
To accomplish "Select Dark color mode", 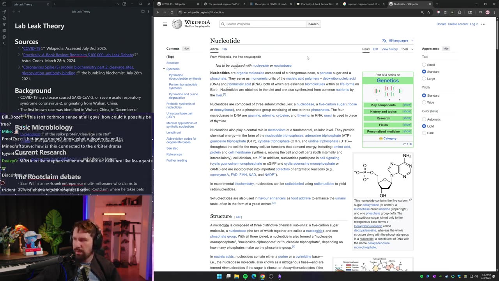I will pyautogui.click(x=424, y=133).
